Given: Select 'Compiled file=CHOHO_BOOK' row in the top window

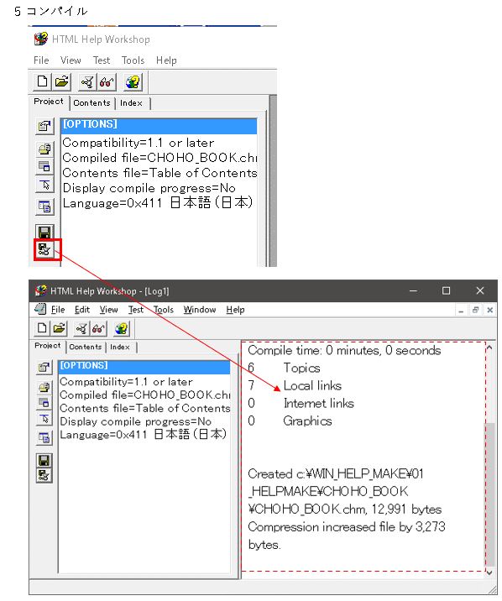Looking at the screenshot, I should coord(159,158).
